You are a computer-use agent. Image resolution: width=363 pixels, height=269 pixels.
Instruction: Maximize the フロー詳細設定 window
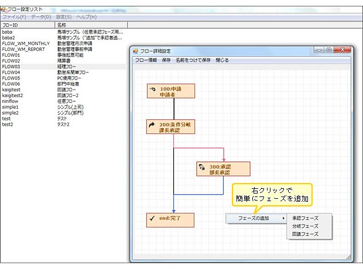(329, 50)
